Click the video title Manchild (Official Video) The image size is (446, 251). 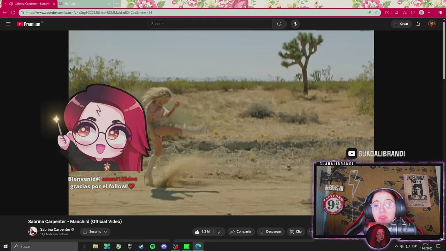pyautogui.click(x=75, y=221)
